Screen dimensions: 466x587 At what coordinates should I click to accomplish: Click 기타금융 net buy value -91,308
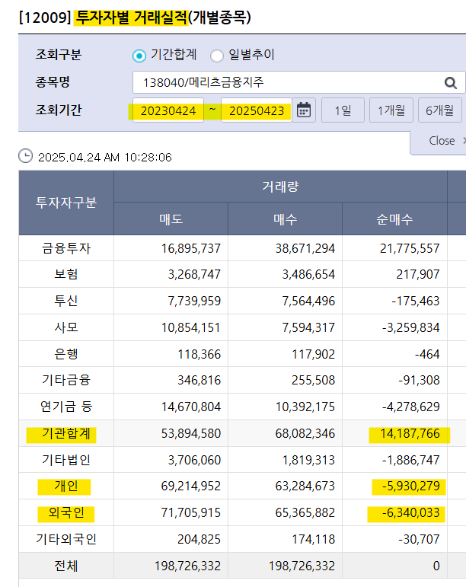(x=420, y=380)
